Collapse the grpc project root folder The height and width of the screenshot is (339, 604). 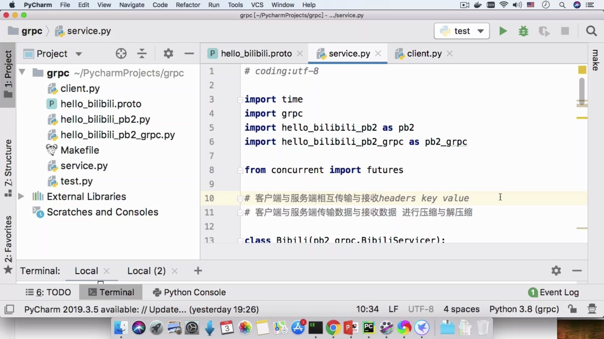click(21, 73)
